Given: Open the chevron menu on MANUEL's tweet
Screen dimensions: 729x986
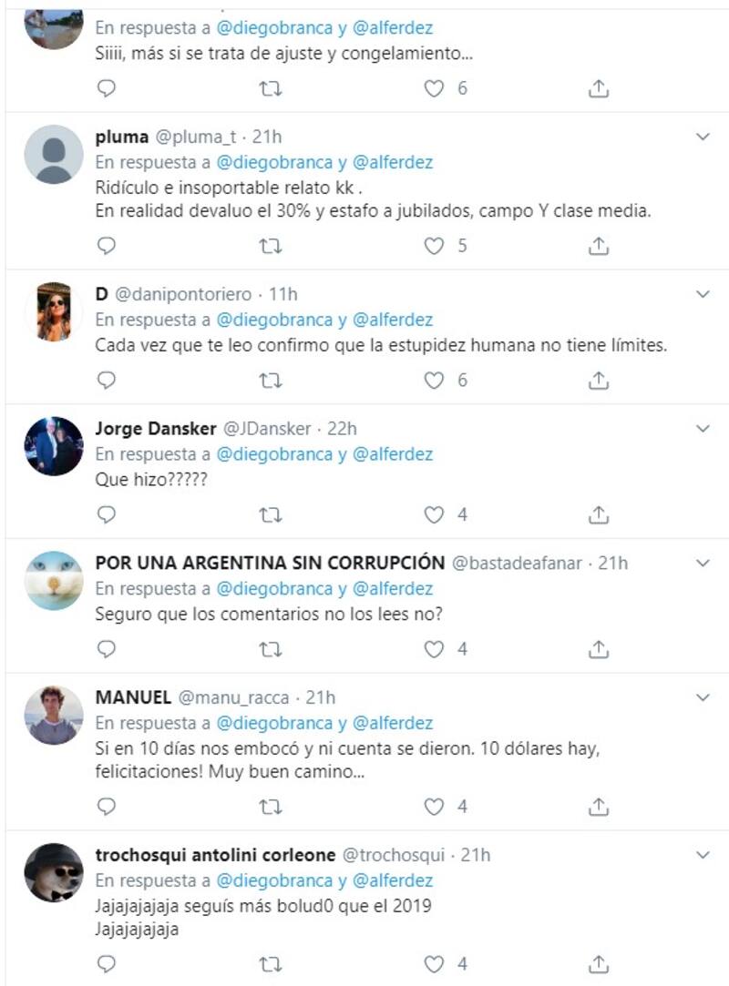Looking at the screenshot, I should [703, 697].
